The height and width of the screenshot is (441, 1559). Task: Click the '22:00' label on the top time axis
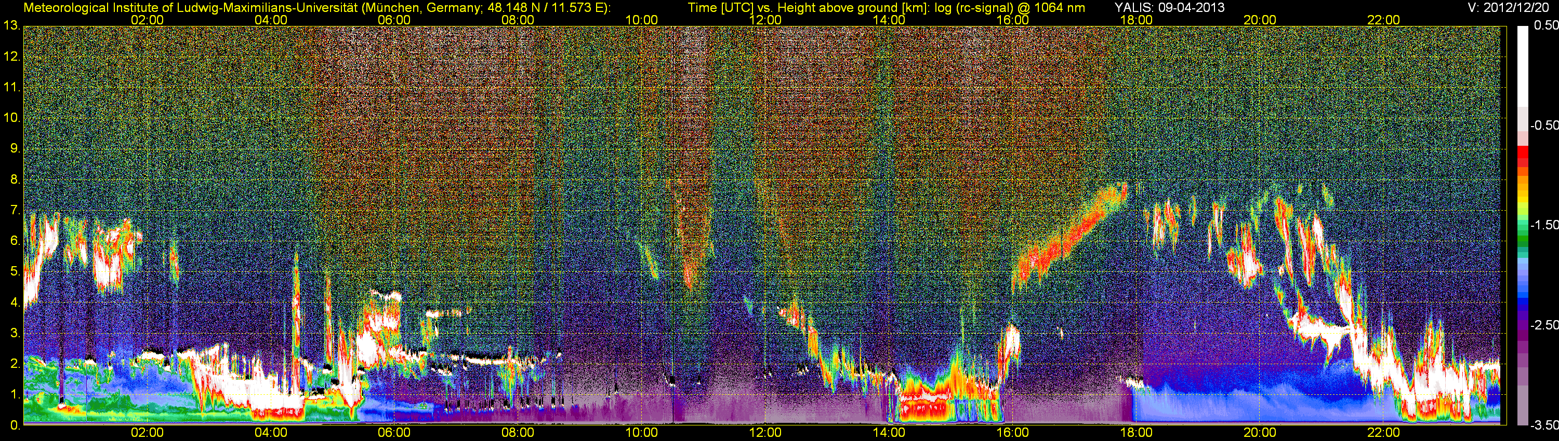pyautogui.click(x=1383, y=20)
